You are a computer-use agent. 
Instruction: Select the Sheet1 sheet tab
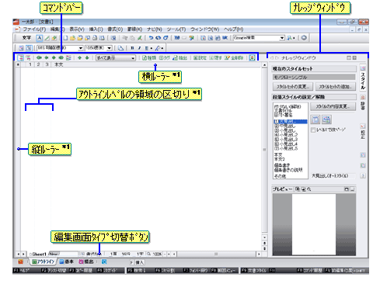38,255
